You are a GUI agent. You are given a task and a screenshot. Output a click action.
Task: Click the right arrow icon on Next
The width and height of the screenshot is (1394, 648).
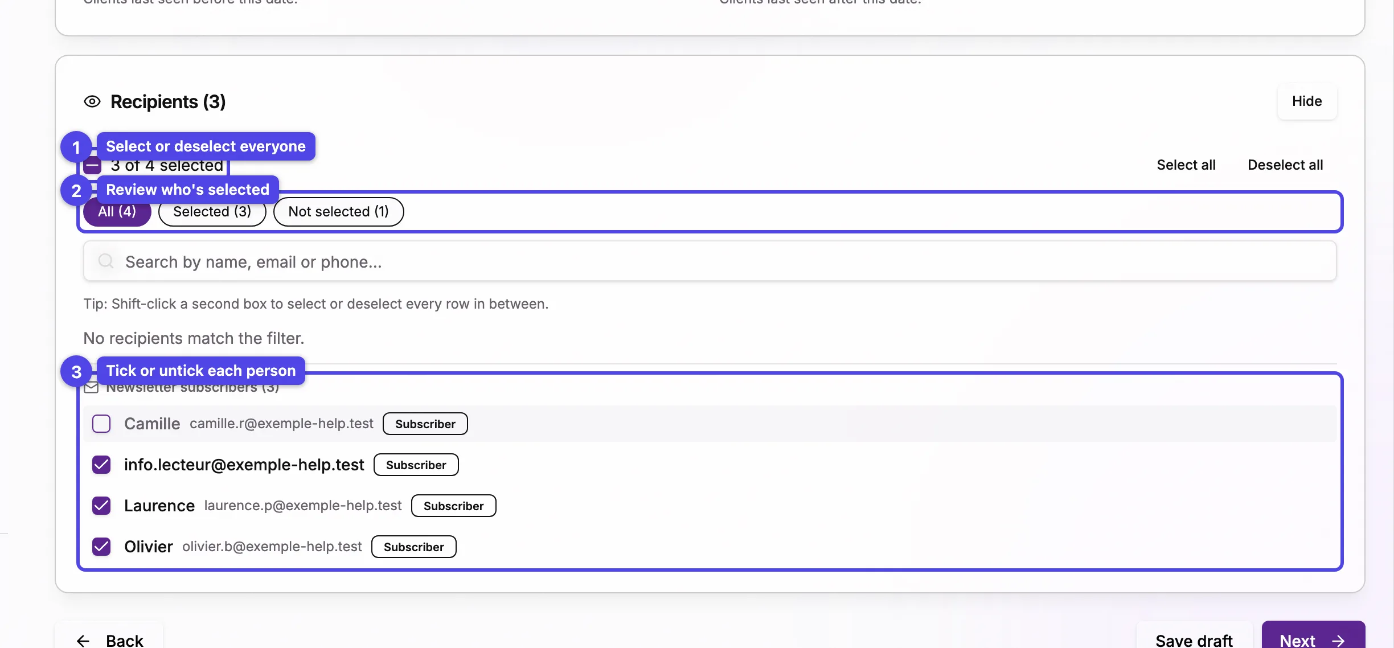1338,641
